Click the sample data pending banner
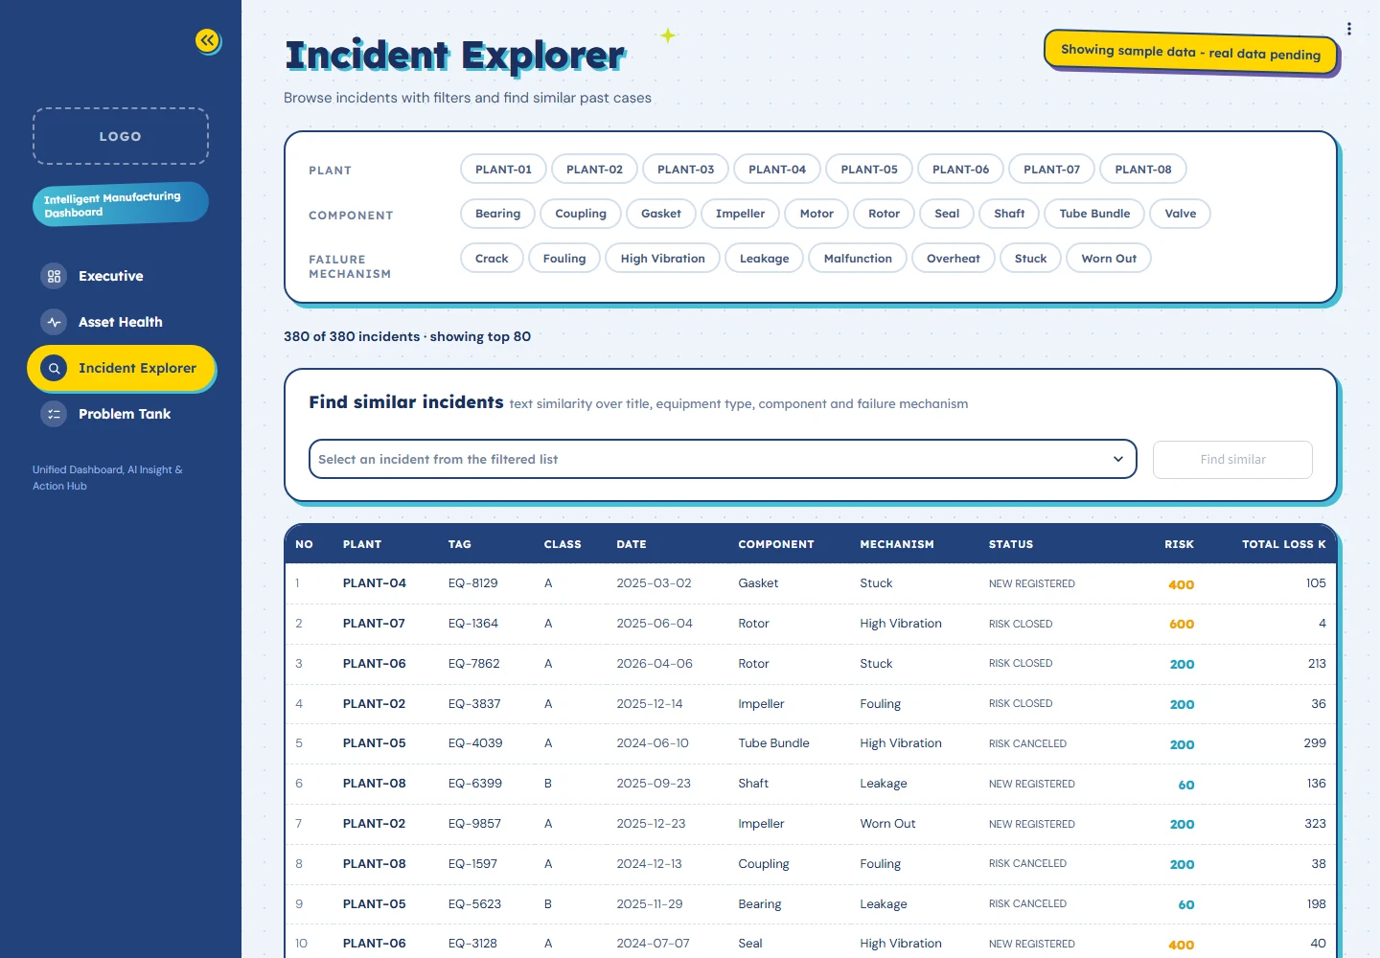1380x958 pixels. click(x=1190, y=52)
